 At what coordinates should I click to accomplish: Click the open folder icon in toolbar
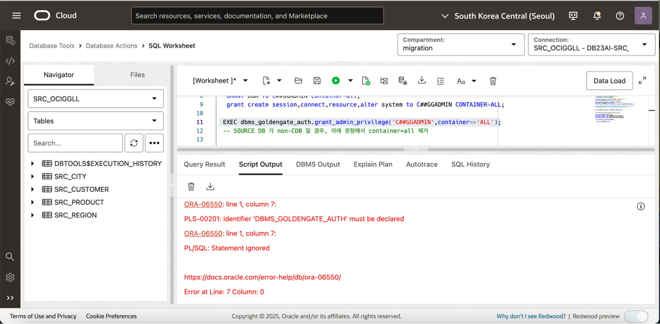click(x=298, y=81)
